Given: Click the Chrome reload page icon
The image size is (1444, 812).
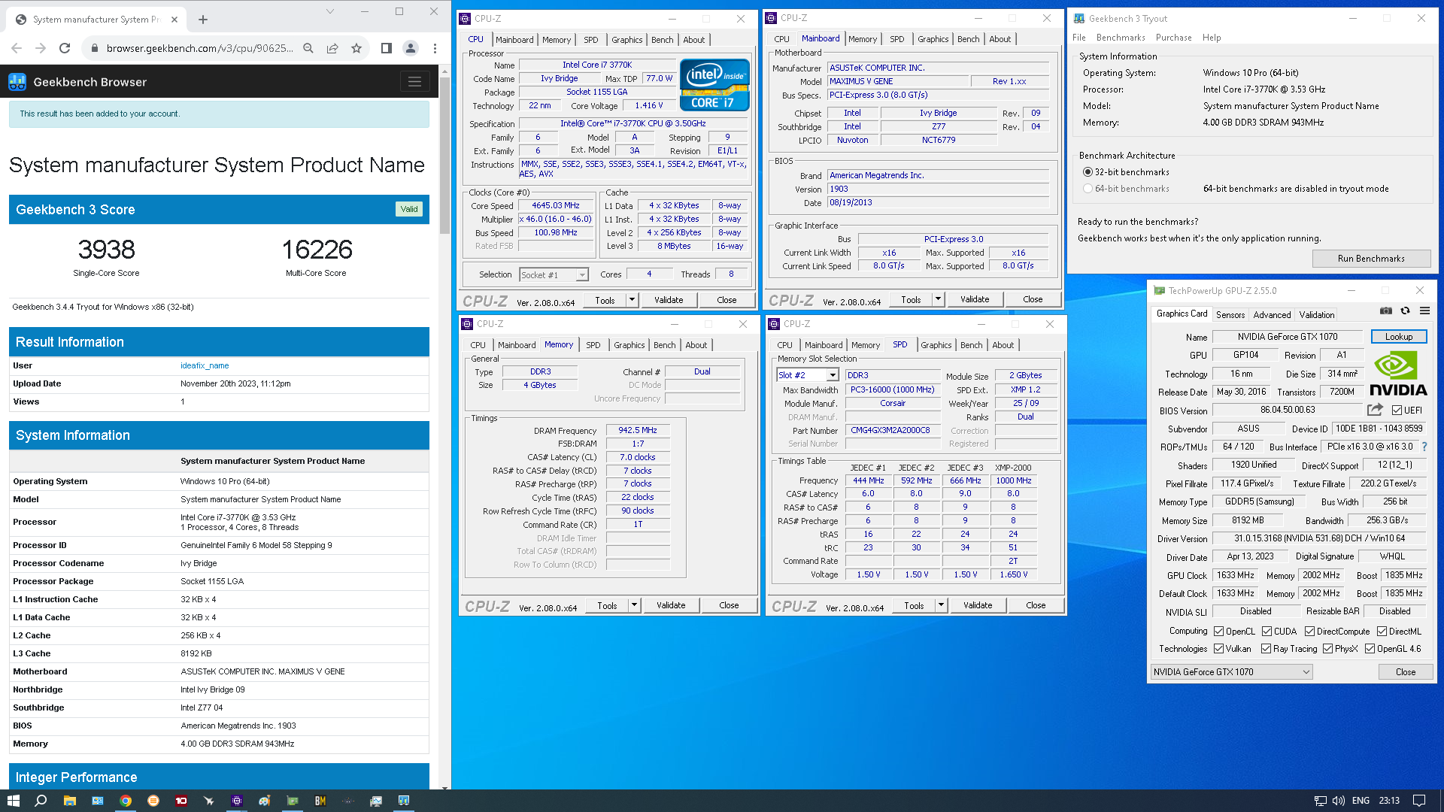Looking at the screenshot, I should [x=65, y=48].
